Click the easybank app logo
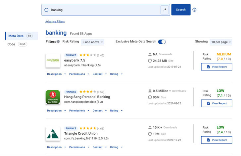Image resolution: width=241 pixels, height=156 pixels. (x=53, y=61)
